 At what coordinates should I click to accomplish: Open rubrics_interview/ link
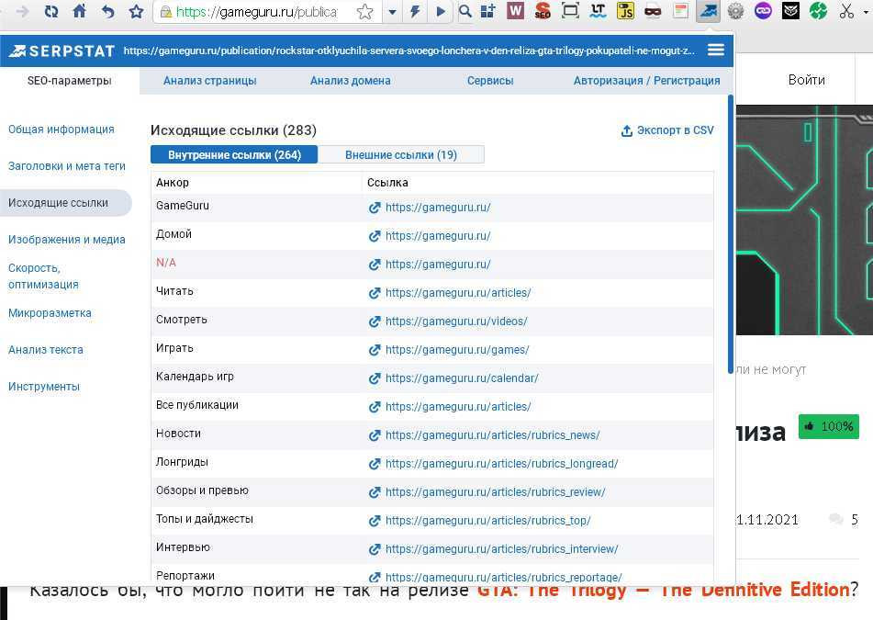(501, 548)
